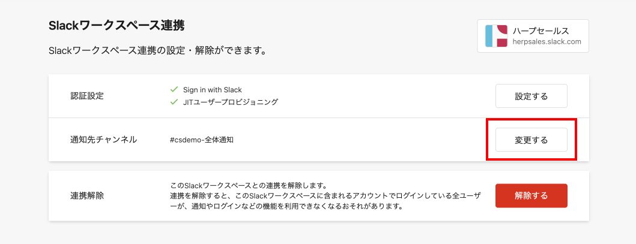The image size is (636, 244).
Task: Select the Sign in with Slack text
Action: [212, 90]
